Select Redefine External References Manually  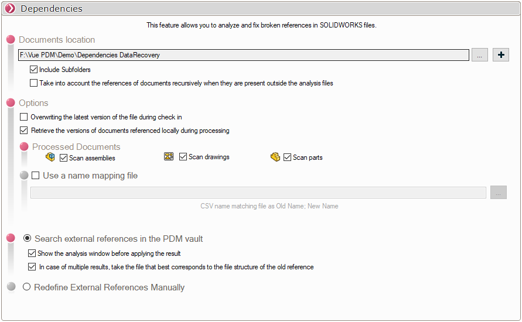point(26,287)
